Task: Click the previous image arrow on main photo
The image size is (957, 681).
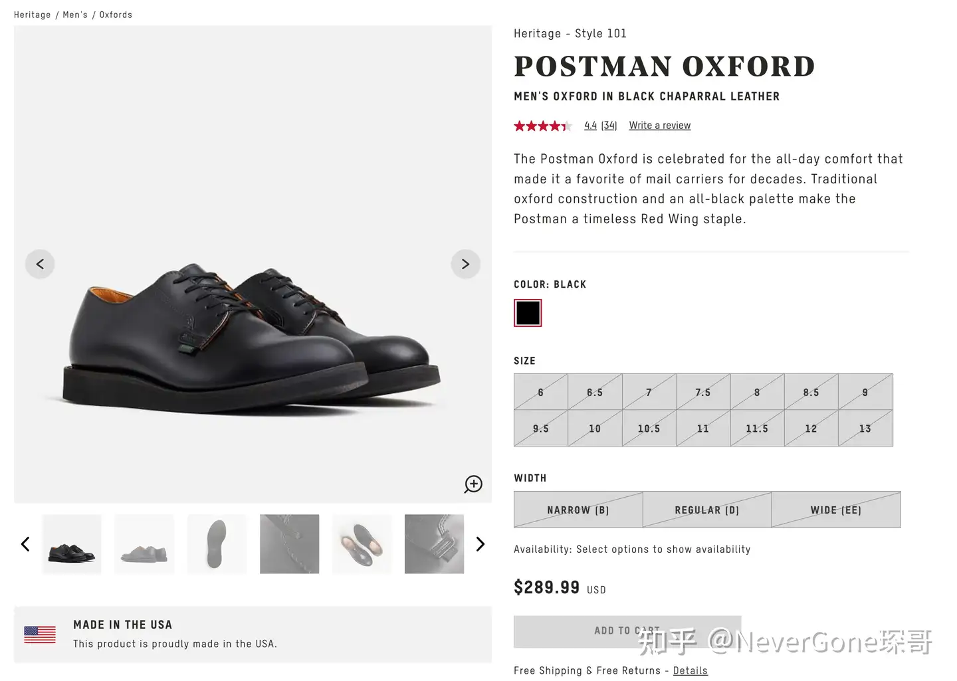Action: click(x=40, y=264)
